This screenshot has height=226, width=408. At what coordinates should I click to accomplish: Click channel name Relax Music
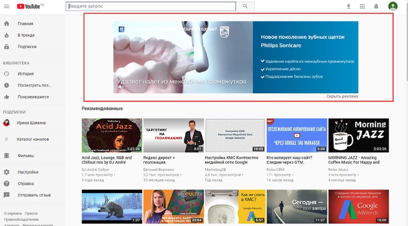pyautogui.click(x=338, y=169)
